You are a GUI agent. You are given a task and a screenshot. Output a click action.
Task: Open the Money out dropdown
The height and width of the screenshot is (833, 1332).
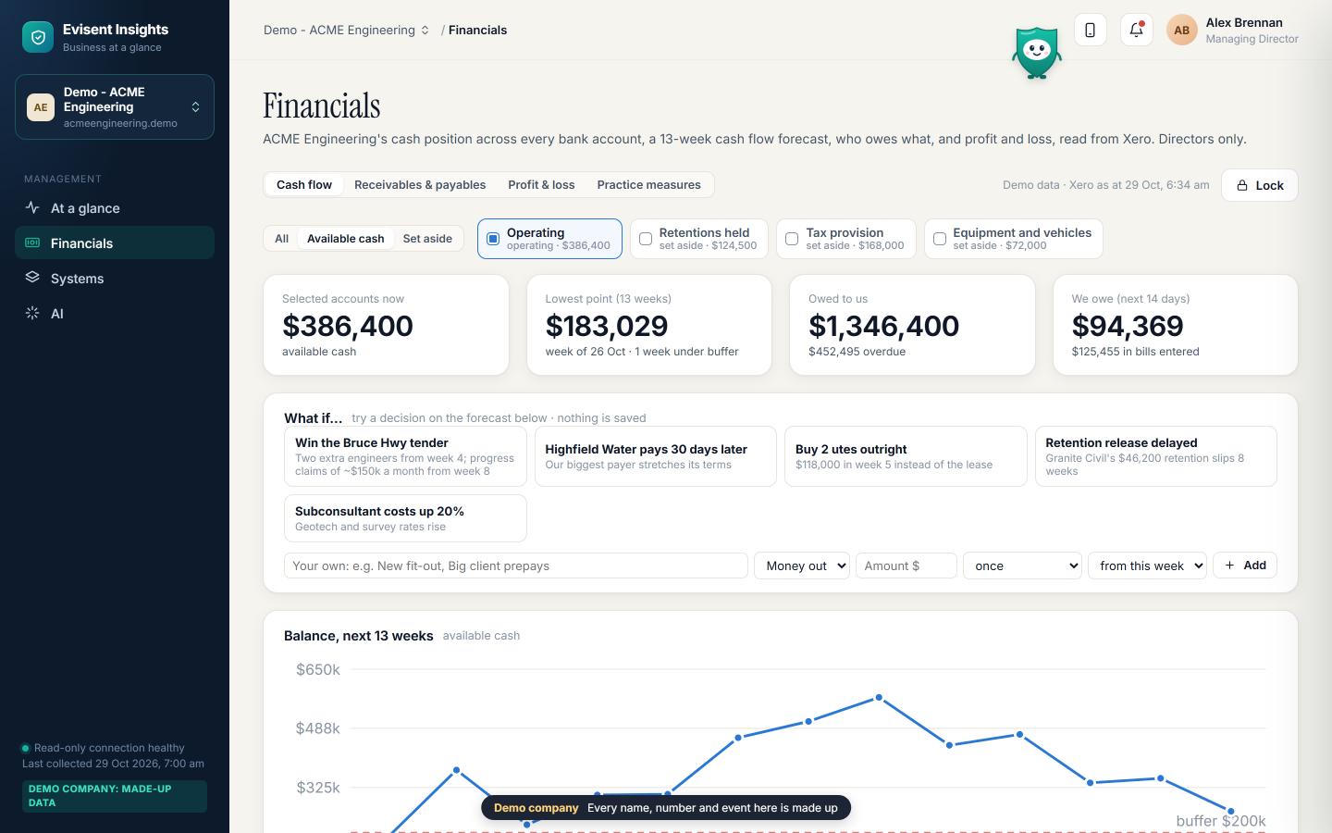tap(802, 566)
